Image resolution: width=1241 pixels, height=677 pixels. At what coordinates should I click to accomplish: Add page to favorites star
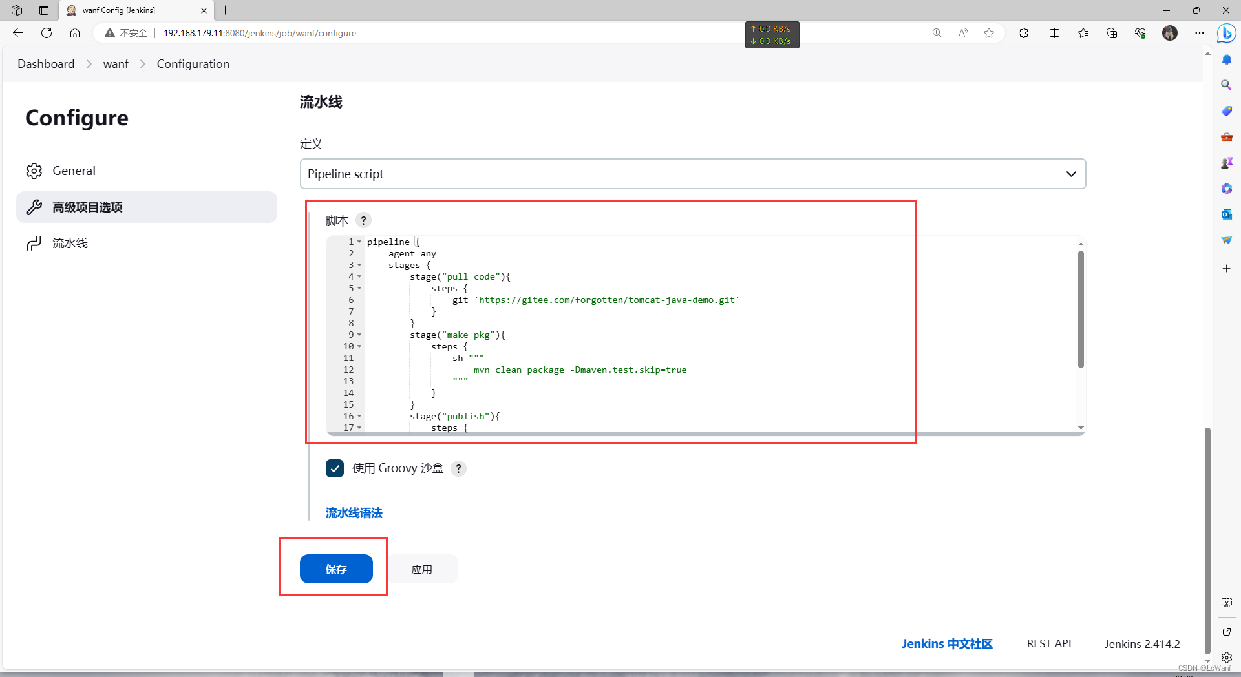tap(989, 33)
